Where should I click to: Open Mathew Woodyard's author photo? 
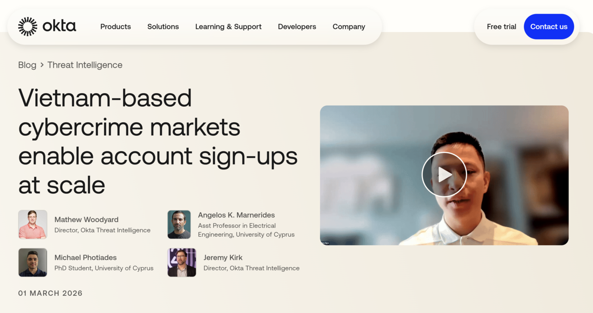point(33,224)
